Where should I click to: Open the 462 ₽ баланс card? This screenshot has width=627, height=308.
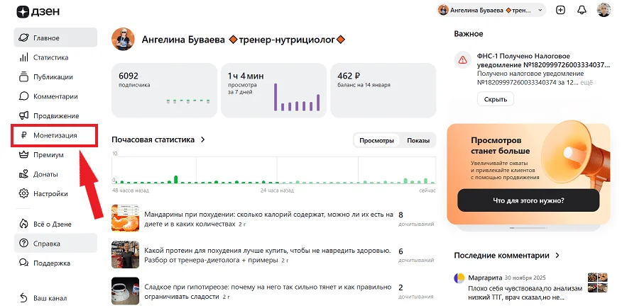(x=383, y=90)
